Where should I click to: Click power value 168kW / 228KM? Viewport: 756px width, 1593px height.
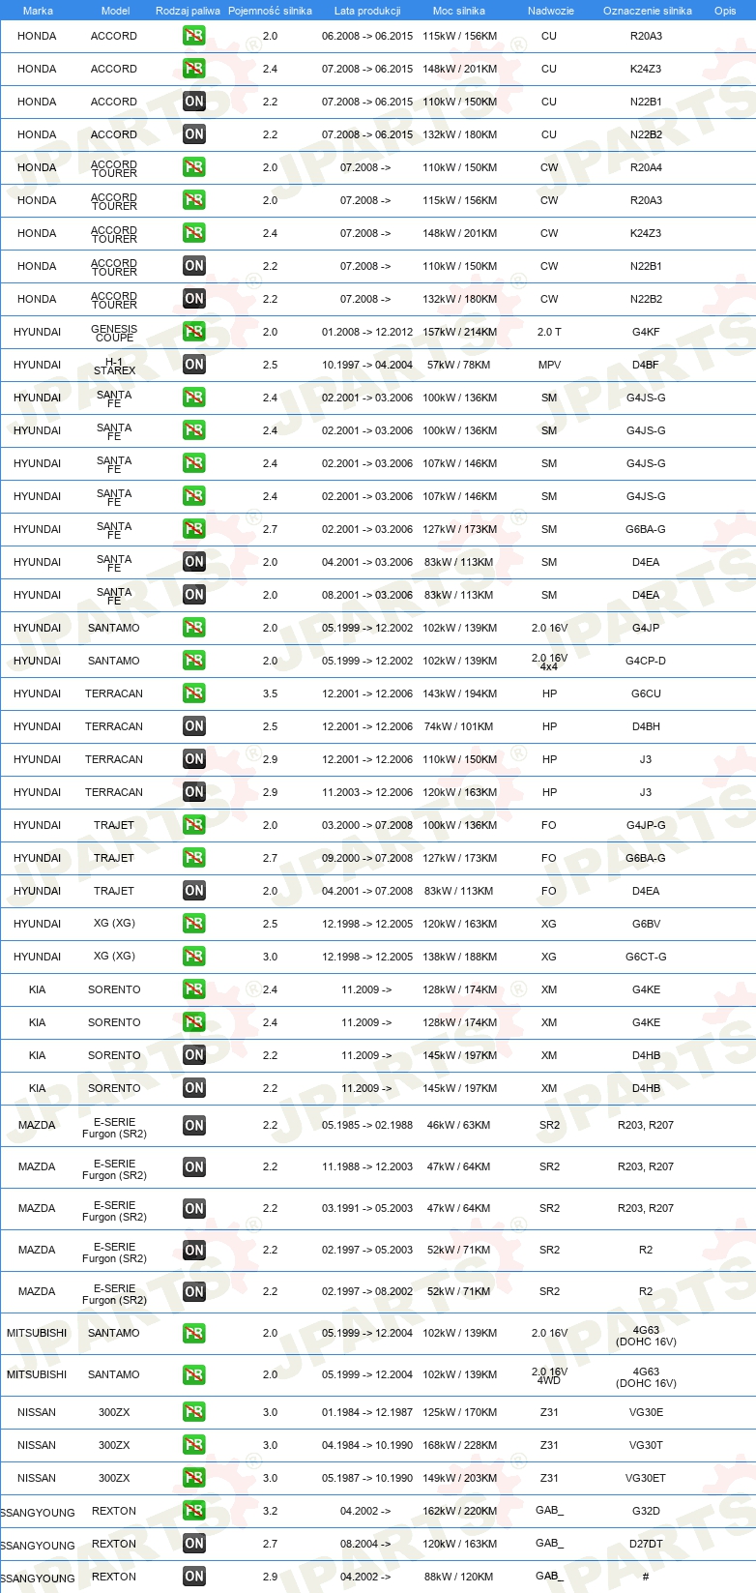[x=459, y=1445]
